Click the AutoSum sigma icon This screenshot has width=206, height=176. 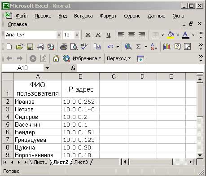(x=139, y=47)
